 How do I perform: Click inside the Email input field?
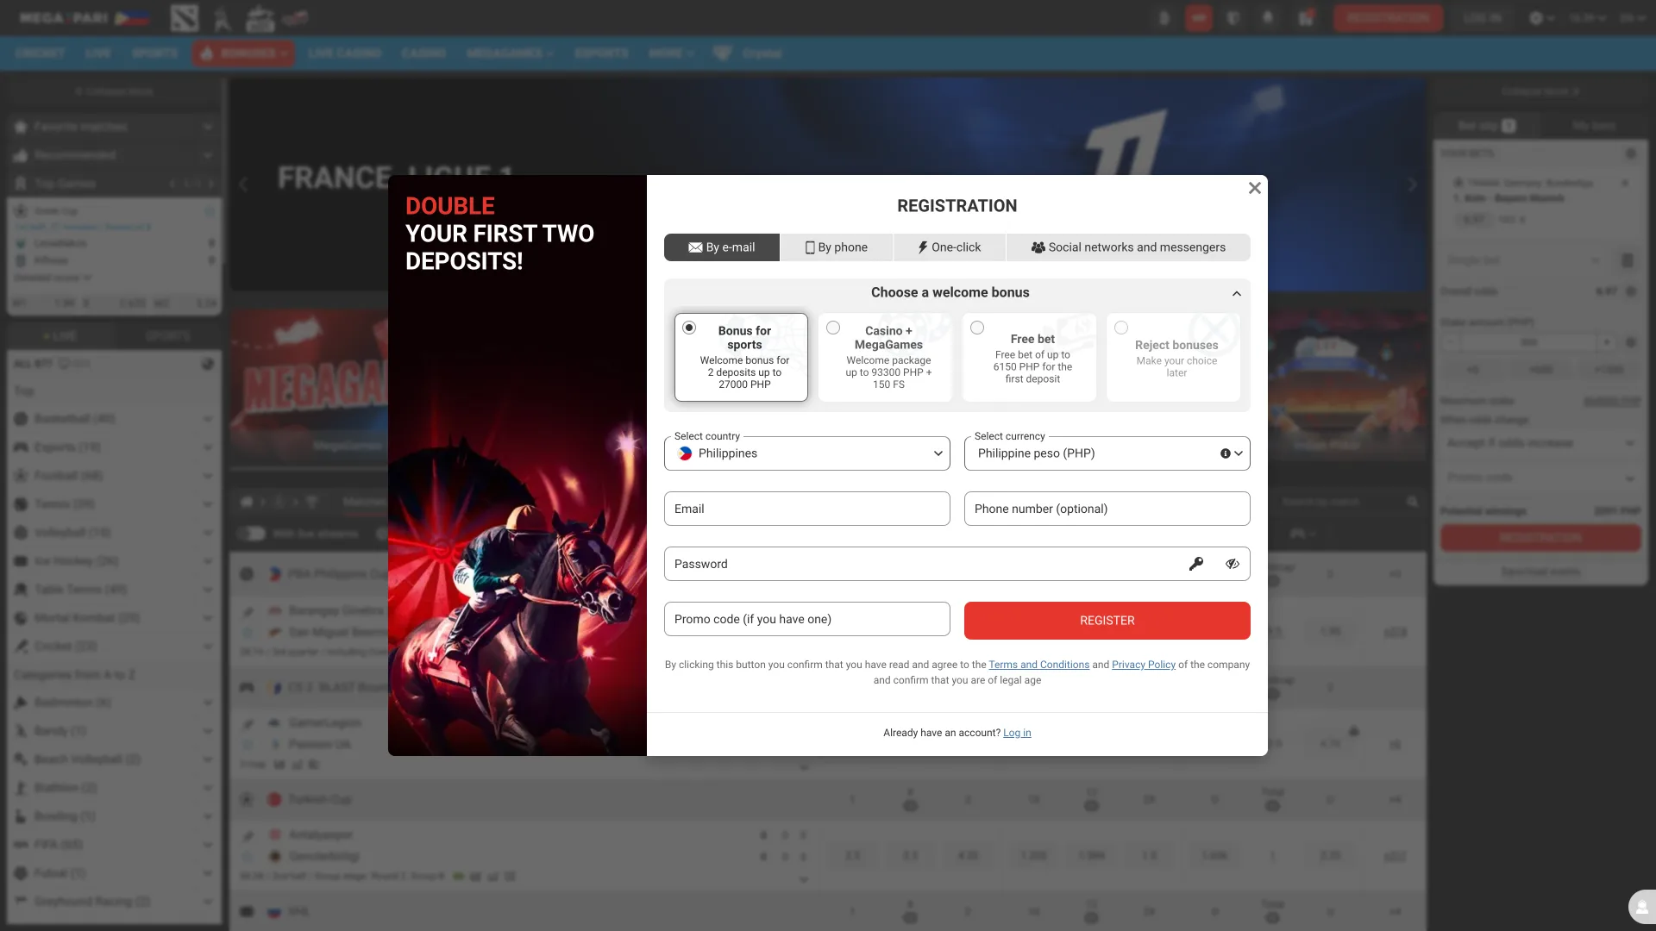coord(806,509)
